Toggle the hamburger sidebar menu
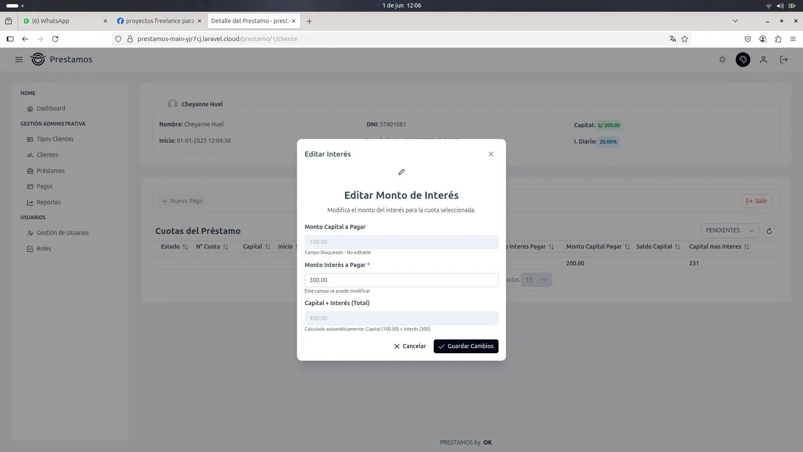Image resolution: width=803 pixels, height=452 pixels. point(19,59)
